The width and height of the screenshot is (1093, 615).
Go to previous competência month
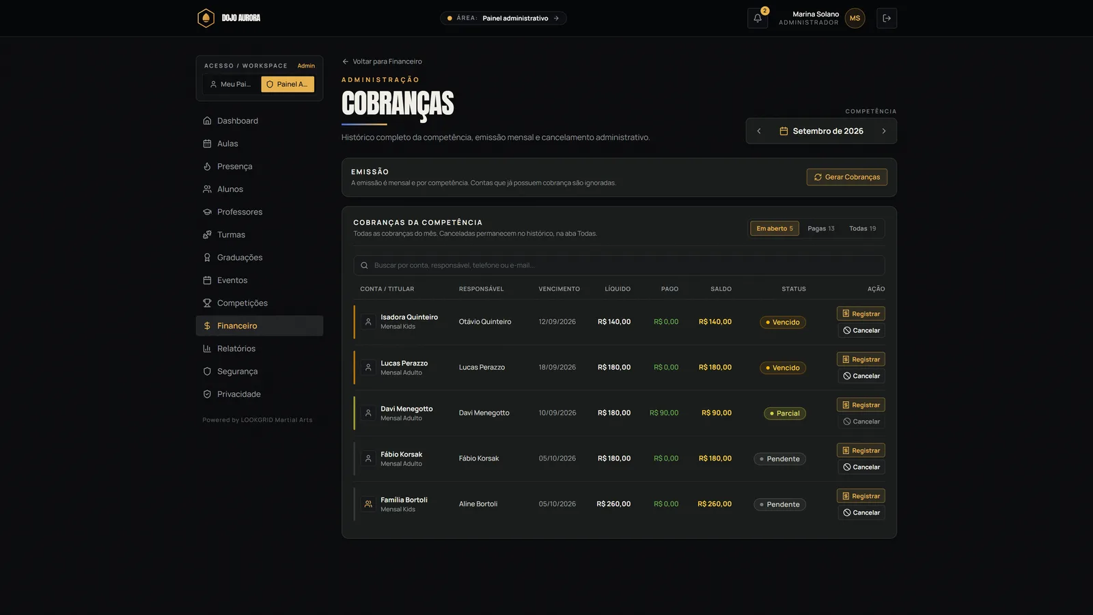pos(759,131)
